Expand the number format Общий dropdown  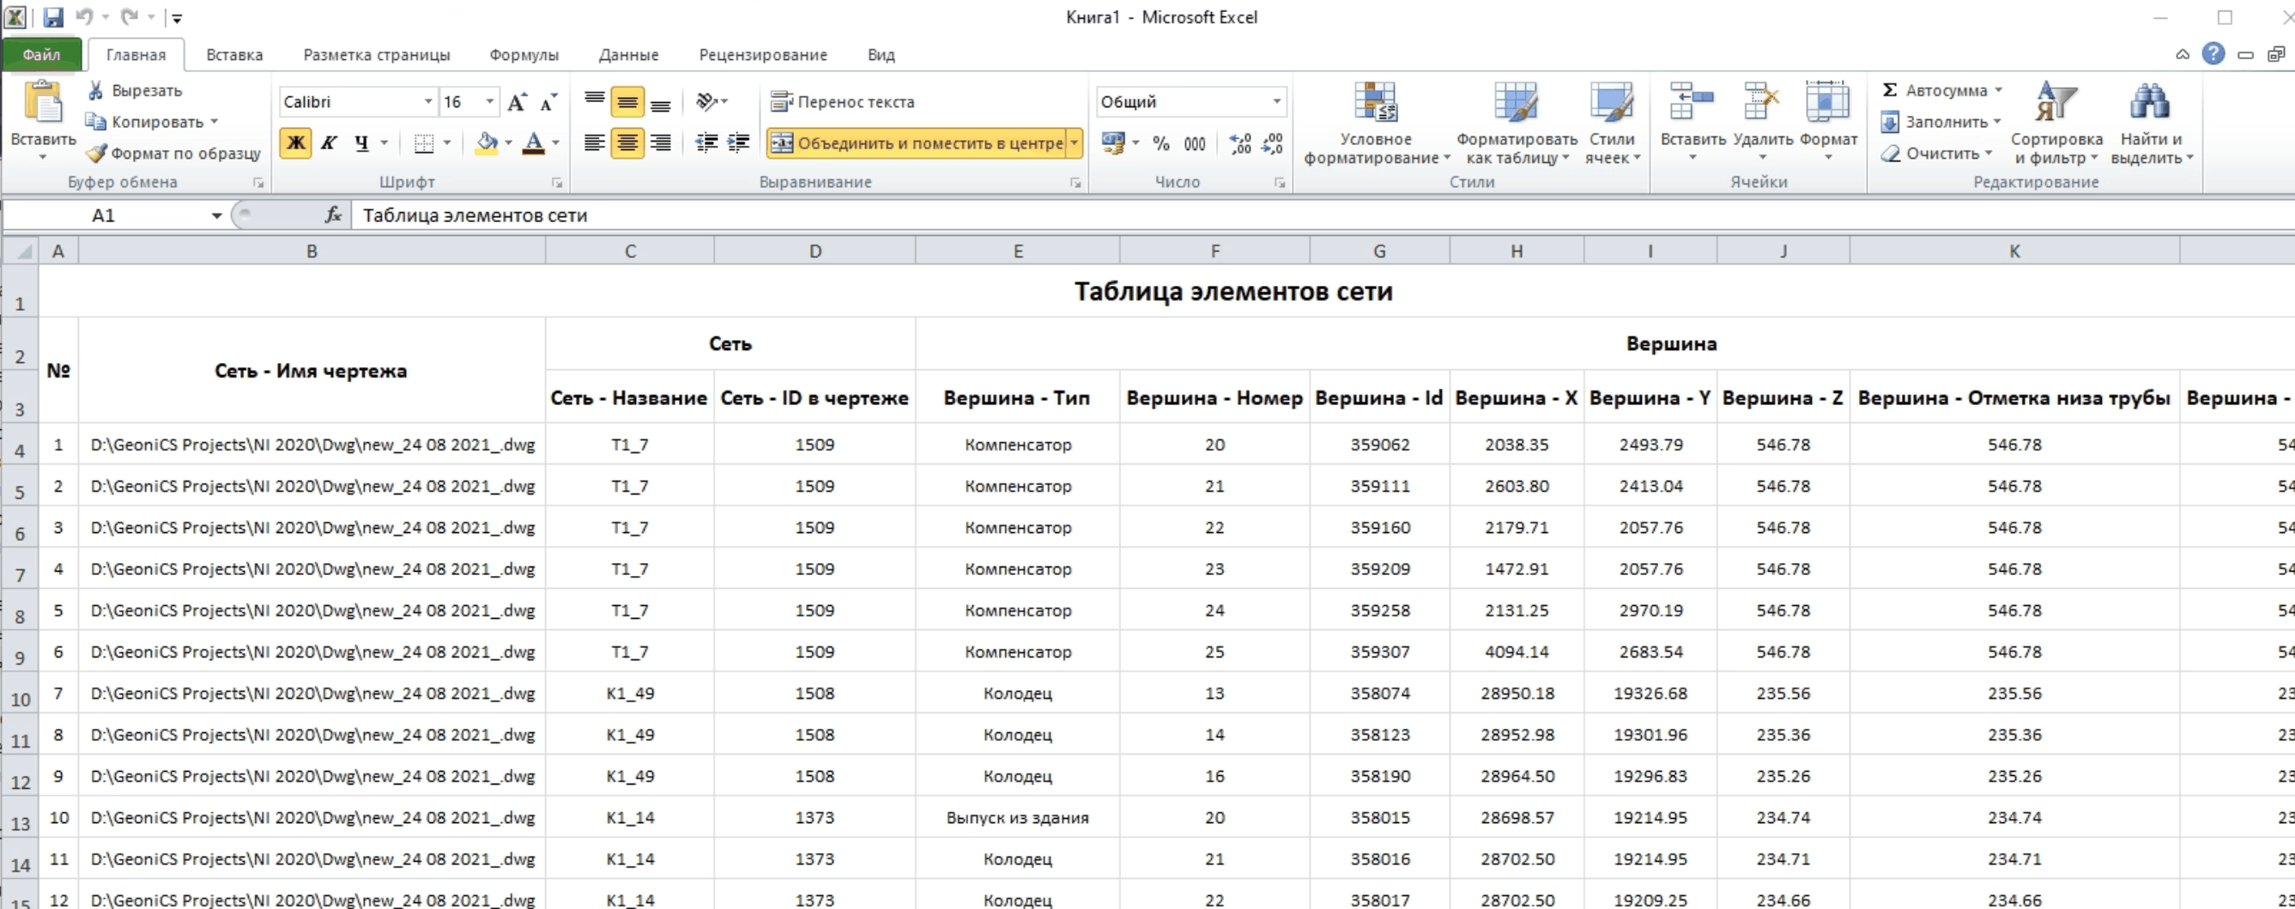pos(1277,101)
